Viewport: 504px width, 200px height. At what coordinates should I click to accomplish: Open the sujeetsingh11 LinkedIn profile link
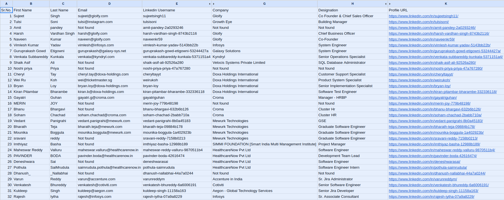coord(423,16)
